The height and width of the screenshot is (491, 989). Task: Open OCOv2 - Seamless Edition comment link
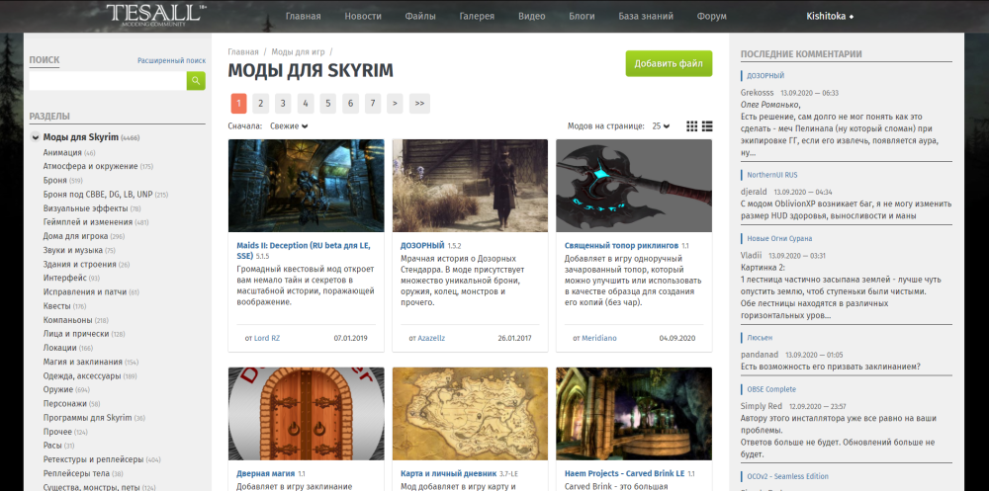tap(788, 476)
